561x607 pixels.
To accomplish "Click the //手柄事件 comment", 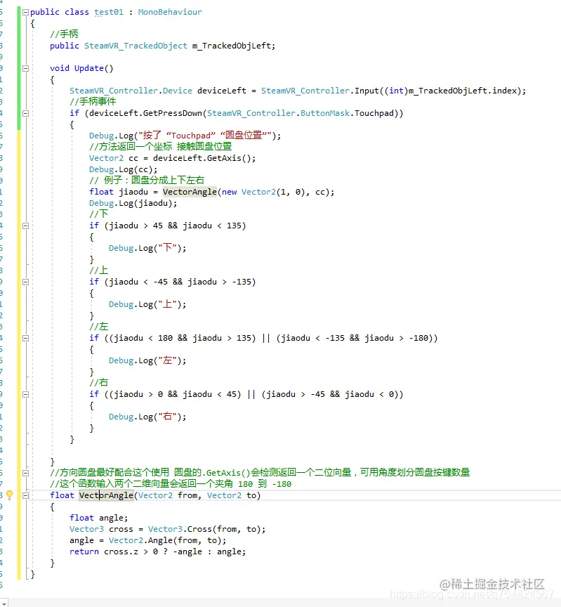I will coord(93,101).
